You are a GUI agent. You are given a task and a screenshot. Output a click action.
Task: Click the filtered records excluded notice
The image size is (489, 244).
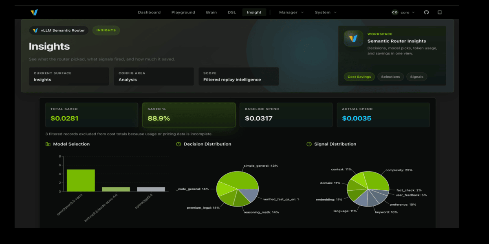[x=129, y=134]
